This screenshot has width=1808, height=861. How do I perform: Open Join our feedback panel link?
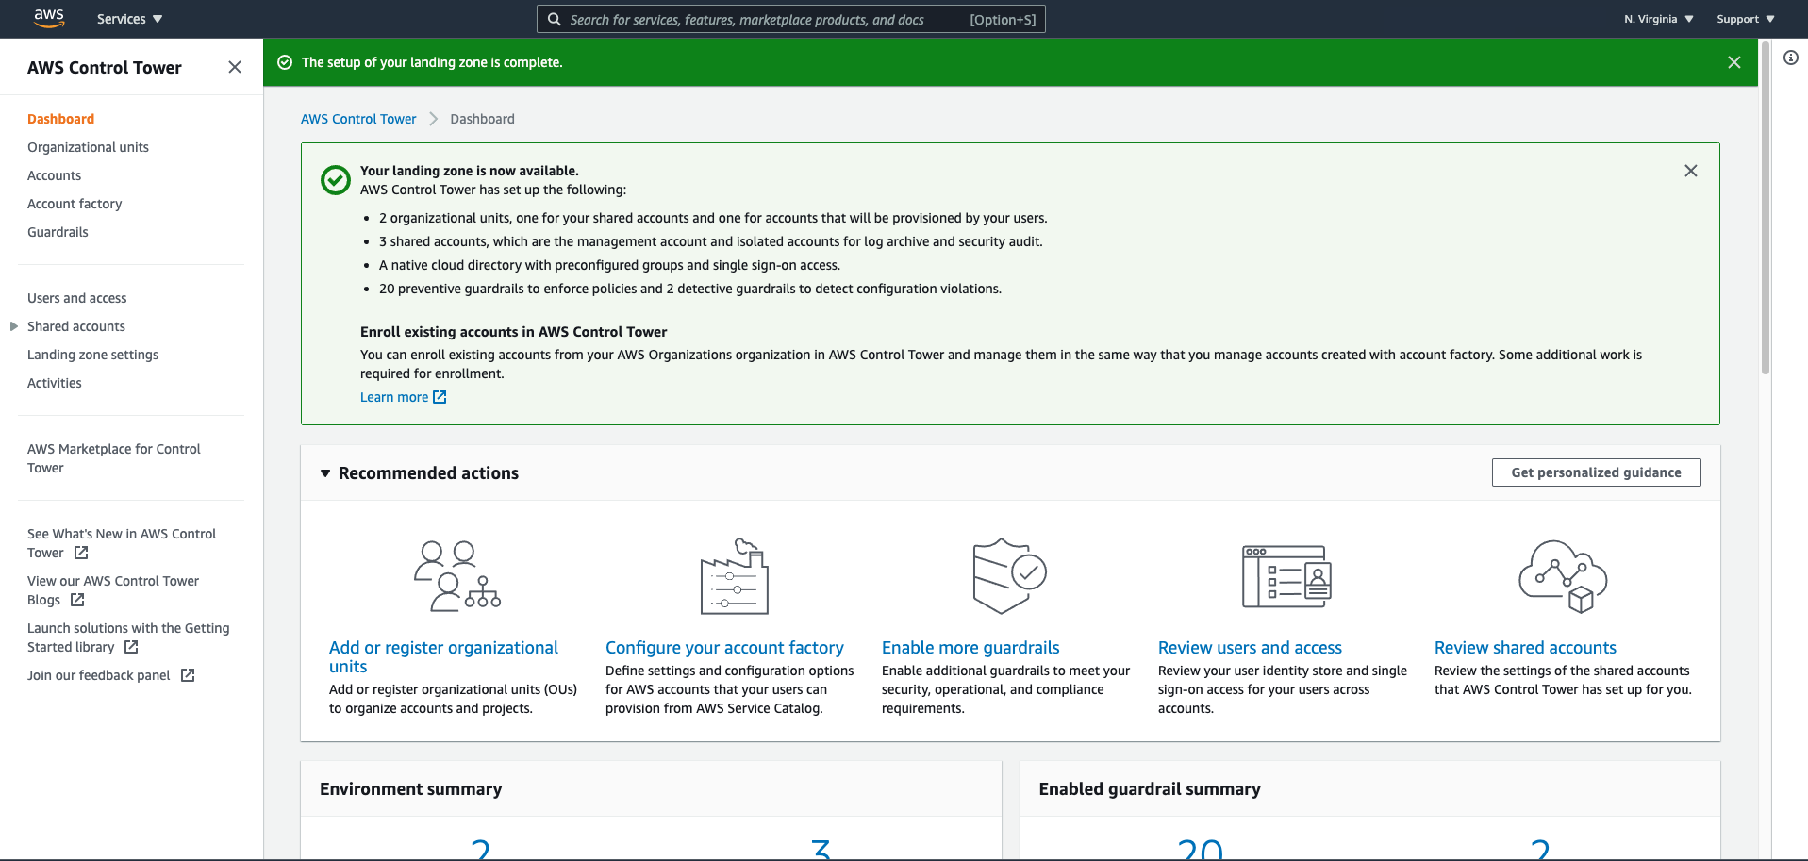pyautogui.click(x=98, y=675)
